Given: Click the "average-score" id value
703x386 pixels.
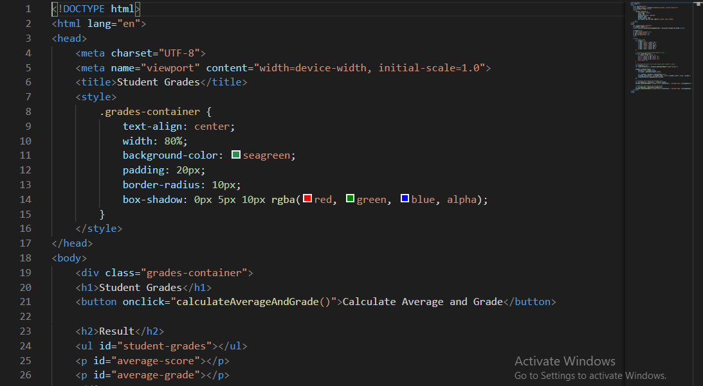Looking at the screenshot, I should tap(156, 361).
